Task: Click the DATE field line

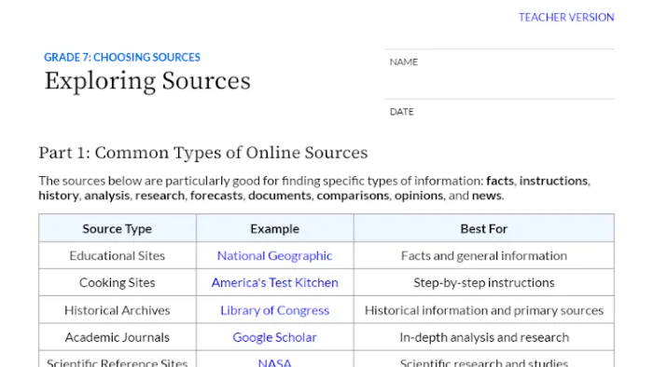Action: click(x=499, y=112)
